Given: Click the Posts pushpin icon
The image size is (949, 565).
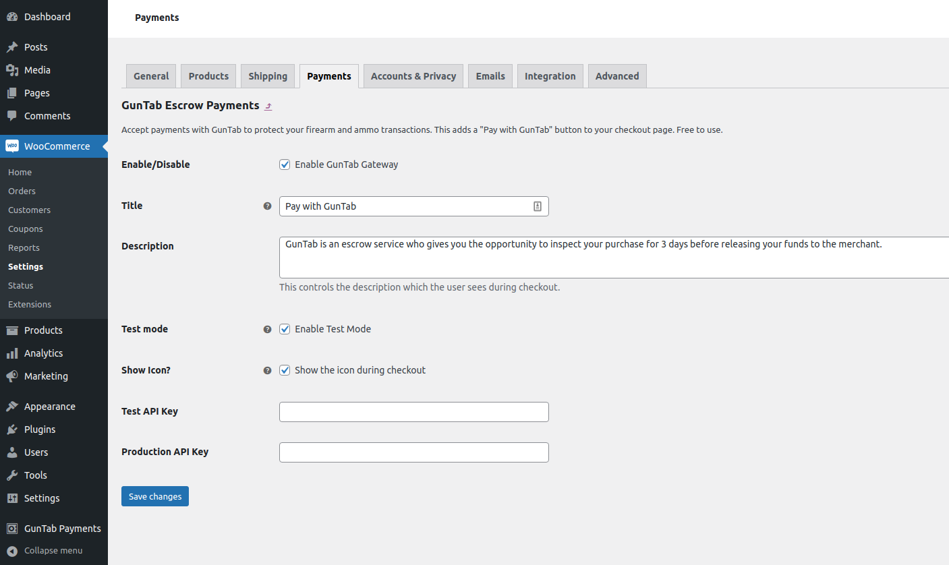Looking at the screenshot, I should pyautogui.click(x=12, y=47).
